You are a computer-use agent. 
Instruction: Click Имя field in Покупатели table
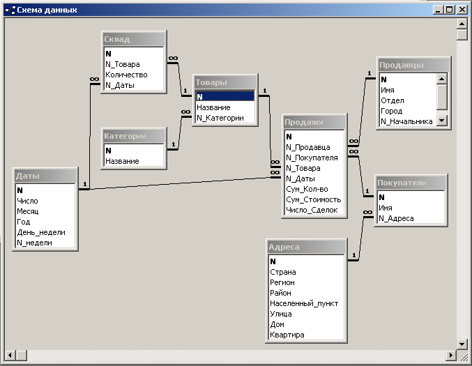(411, 208)
